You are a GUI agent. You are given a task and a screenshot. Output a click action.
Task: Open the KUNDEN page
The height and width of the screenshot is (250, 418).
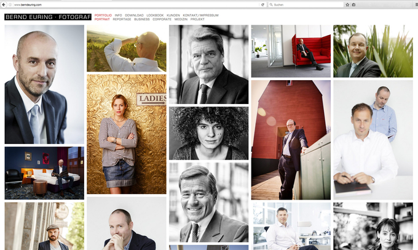(x=173, y=15)
